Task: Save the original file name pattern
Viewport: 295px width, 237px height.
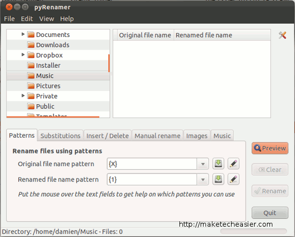Action: pyautogui.click(x=218, y=164)
